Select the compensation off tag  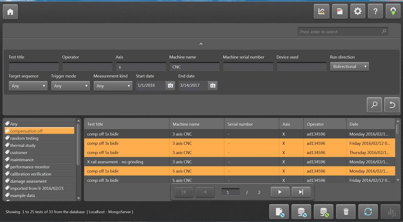pyautogui.click(x=40, y=131)
